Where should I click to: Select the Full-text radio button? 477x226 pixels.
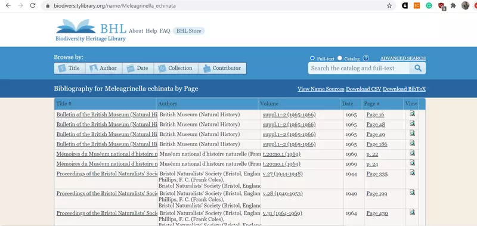(312, 58)
